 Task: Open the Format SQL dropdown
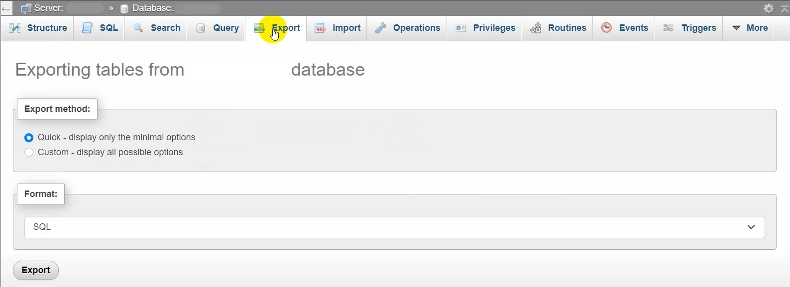tap(394, 227)
